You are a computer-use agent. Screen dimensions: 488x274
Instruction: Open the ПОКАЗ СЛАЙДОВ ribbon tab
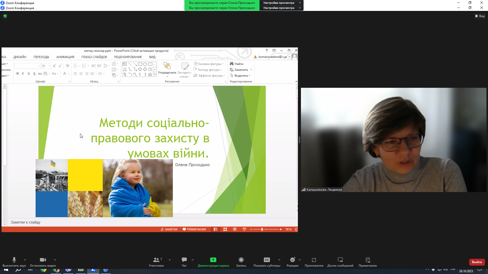pos(94,57)
